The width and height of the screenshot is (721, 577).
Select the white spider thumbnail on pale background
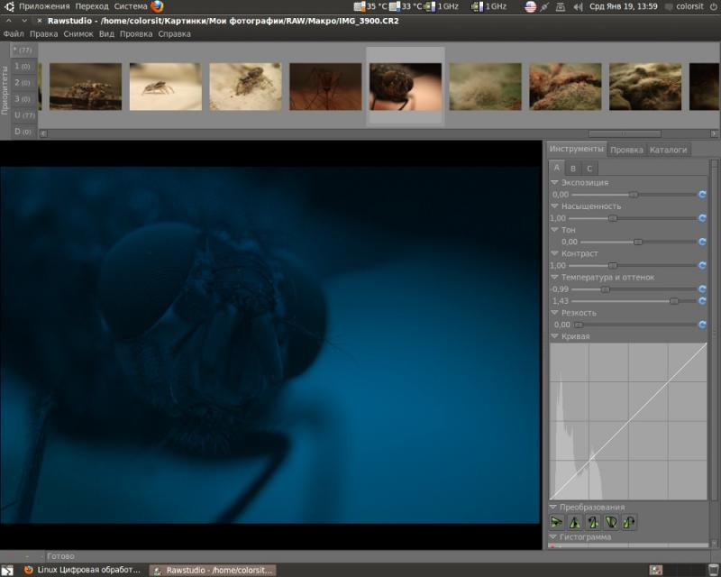pyautogui.click(x=166, y=87)
